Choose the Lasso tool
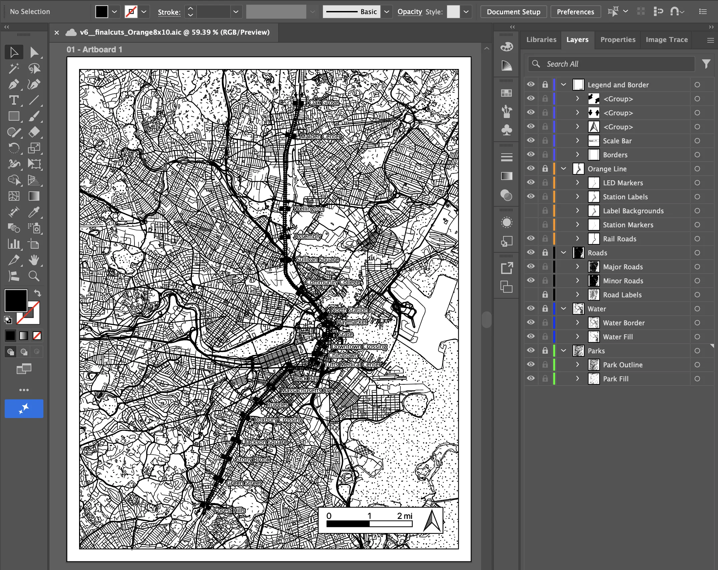This screenshot has width=718, height=570. point(34,68)
